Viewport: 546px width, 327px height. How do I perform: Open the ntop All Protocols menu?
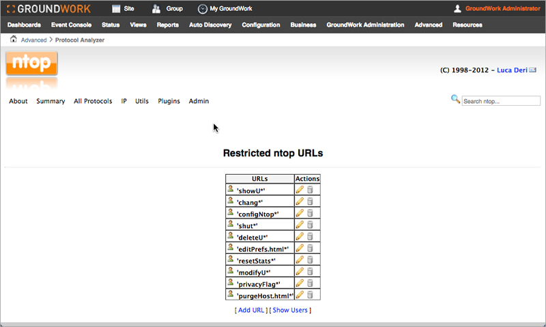93,101
